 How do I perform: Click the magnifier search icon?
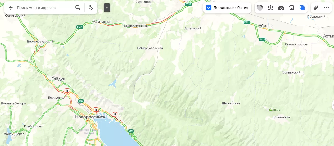tap(78, 8)
